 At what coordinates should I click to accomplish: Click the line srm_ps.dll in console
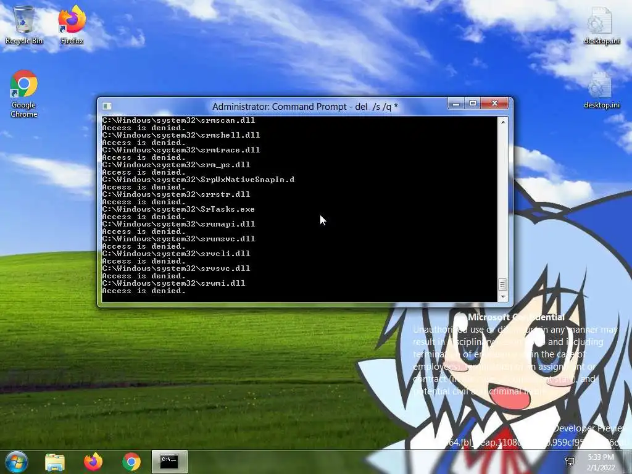coord(176,165)
